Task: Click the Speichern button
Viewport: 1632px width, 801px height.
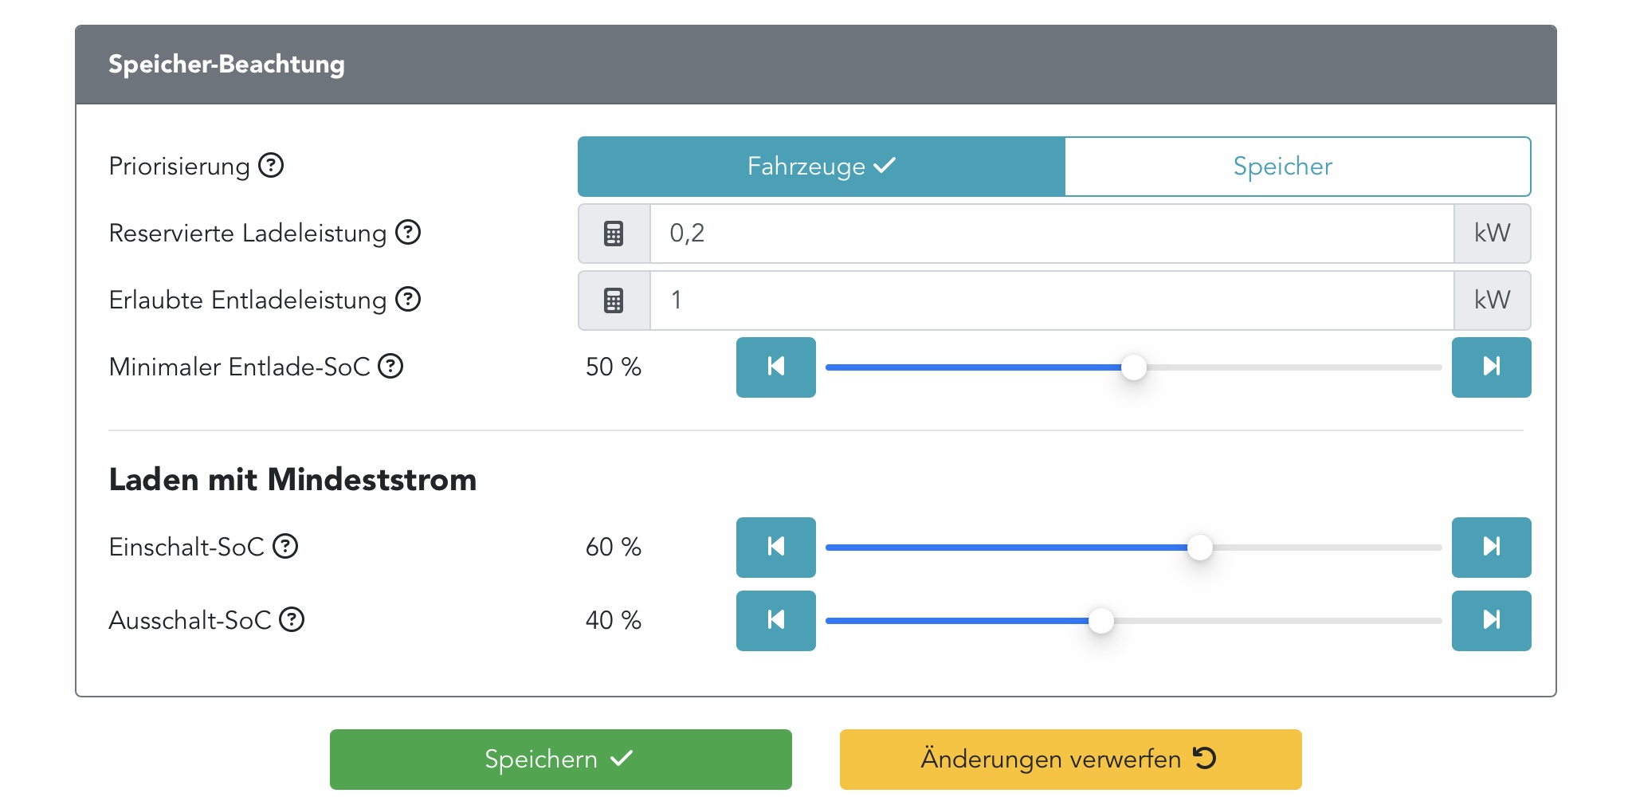Action: pos(560,759)
